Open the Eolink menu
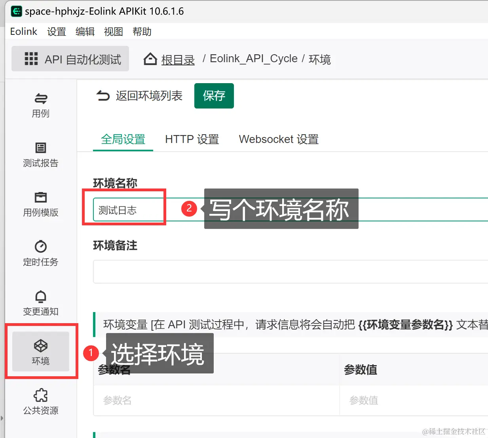Viewport: 488px width, 438px height. (24, 32)
